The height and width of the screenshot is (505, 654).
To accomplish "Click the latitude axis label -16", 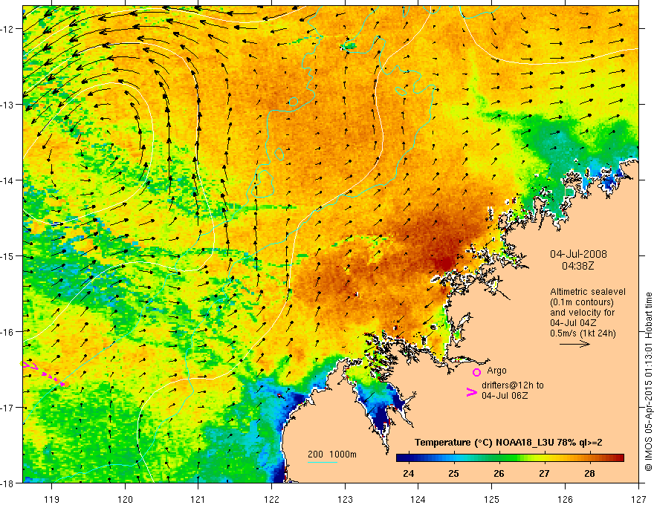I will 7,332.
